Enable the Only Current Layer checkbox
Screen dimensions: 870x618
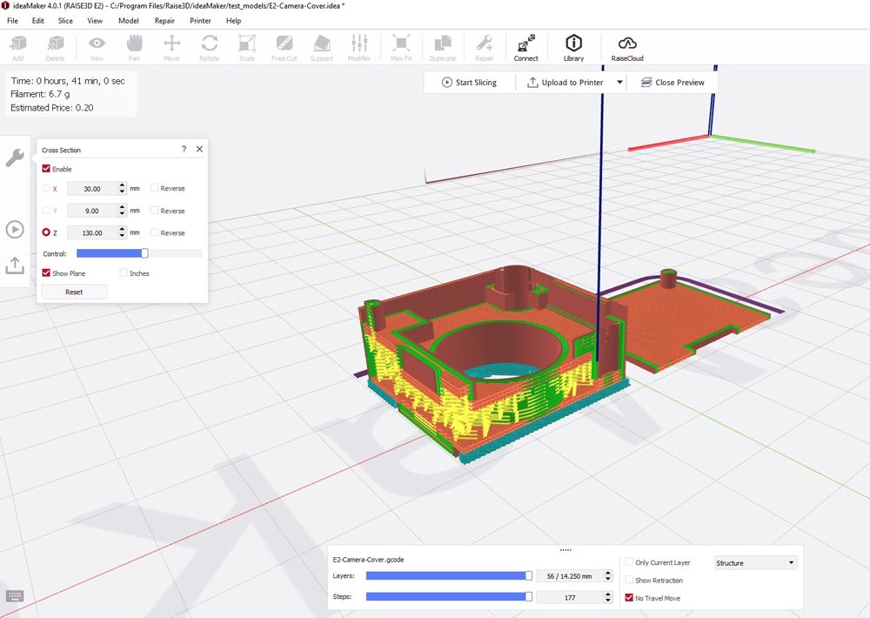coord(630,562)
